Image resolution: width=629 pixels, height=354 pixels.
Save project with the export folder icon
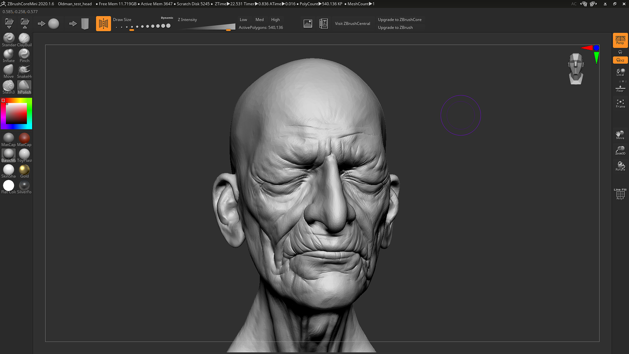25,23
